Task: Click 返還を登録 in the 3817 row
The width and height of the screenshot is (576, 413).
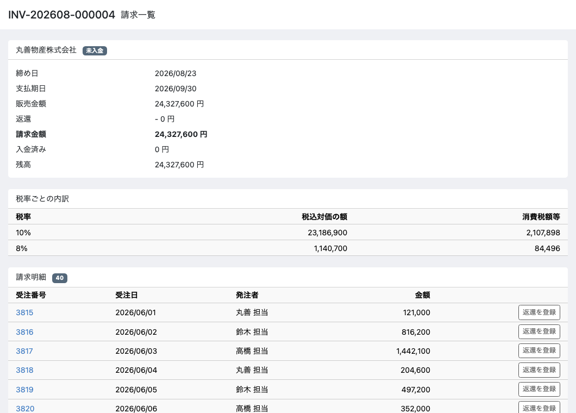Action: coord(539,351)
